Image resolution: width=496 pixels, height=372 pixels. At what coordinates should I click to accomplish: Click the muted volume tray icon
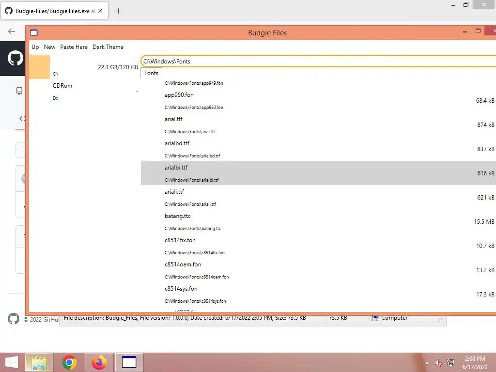tap(438, 363)
